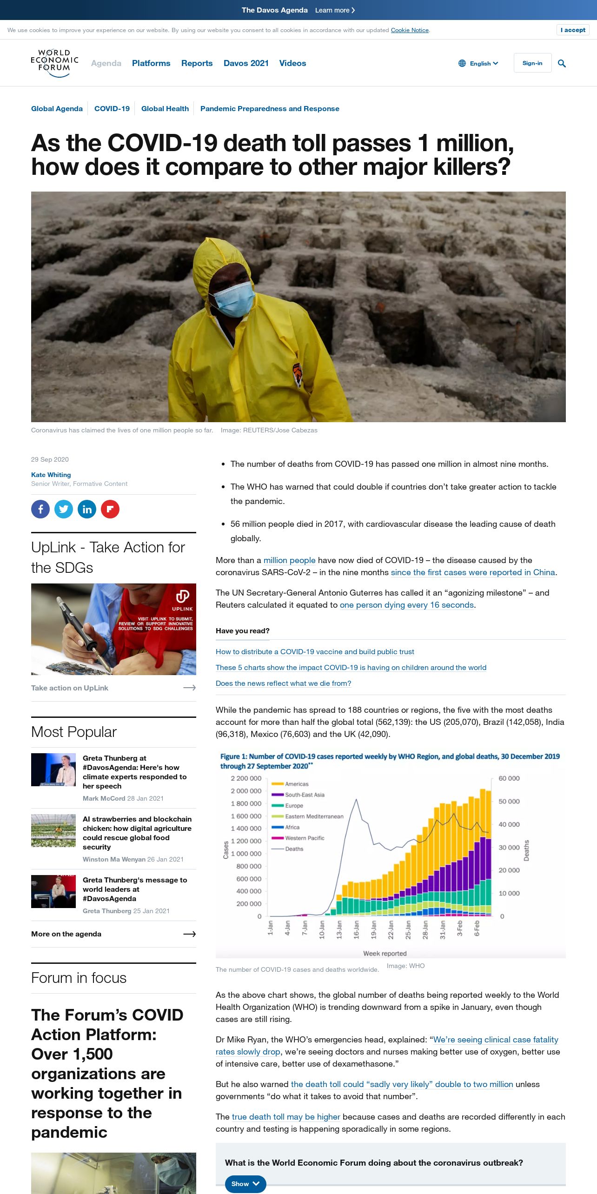Share article on Twitter icon
Viewport: 597px width, 1194px height.
[x=64, y=509]
